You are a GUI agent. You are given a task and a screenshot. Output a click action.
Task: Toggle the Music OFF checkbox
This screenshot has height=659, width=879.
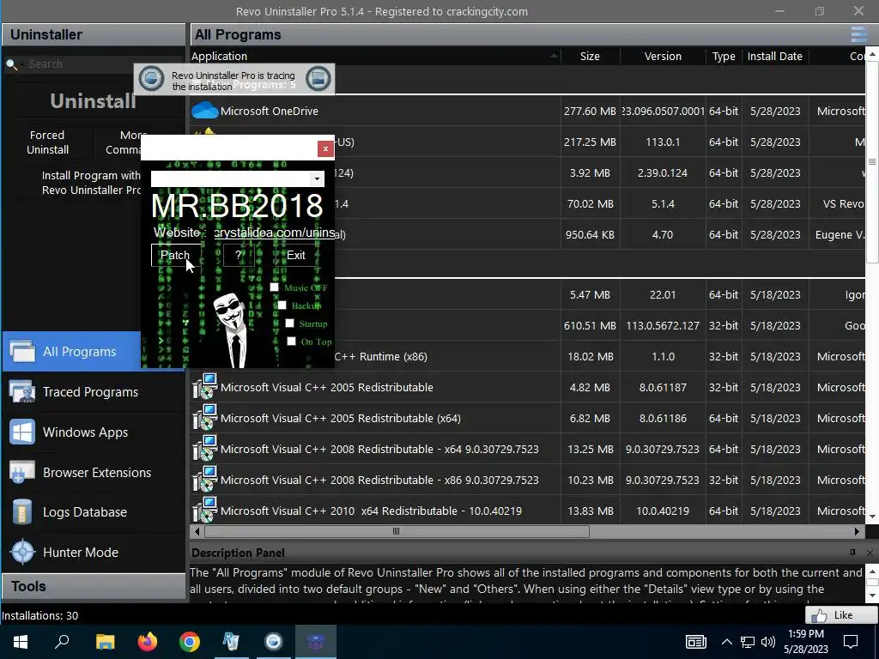click(274, 287)
